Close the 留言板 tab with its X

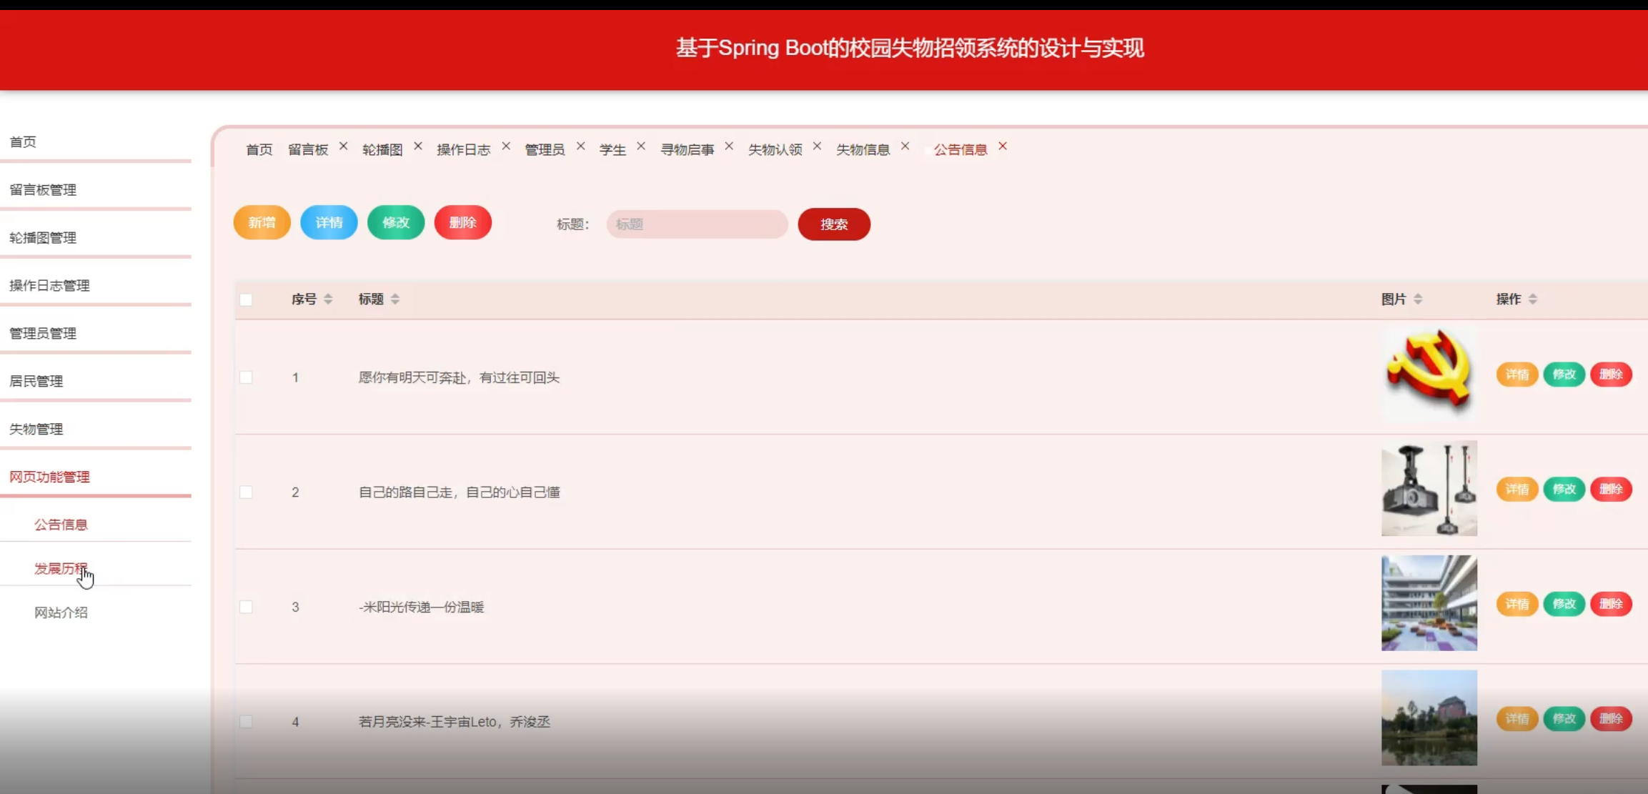click(x=344, y=147)
